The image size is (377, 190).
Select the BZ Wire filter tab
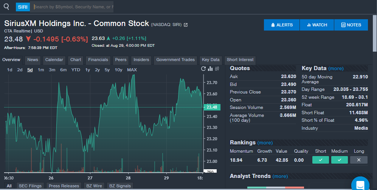click(94, 186)
